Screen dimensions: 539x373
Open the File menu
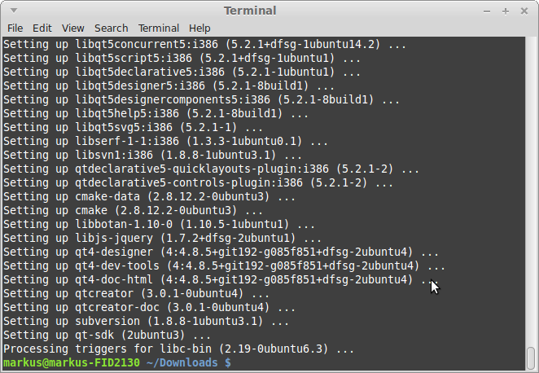point(15,28)
